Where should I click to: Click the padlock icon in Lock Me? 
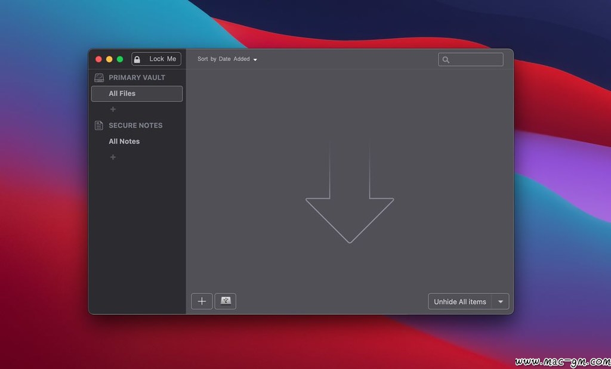137,59
